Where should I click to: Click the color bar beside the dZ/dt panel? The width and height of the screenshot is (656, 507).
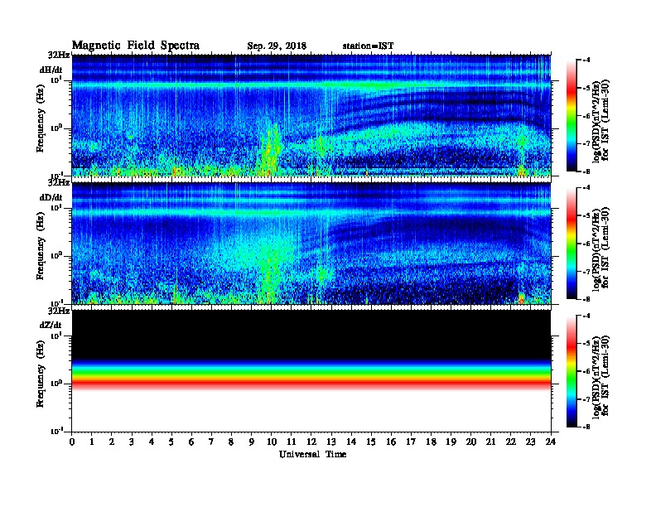[x=572, y=371]
